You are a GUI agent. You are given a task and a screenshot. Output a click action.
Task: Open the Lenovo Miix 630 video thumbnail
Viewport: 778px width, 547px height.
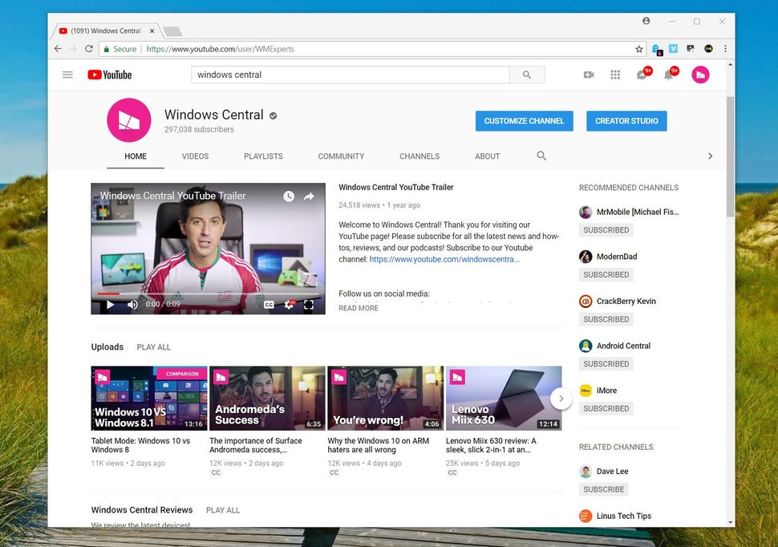[x=504, y=397]
